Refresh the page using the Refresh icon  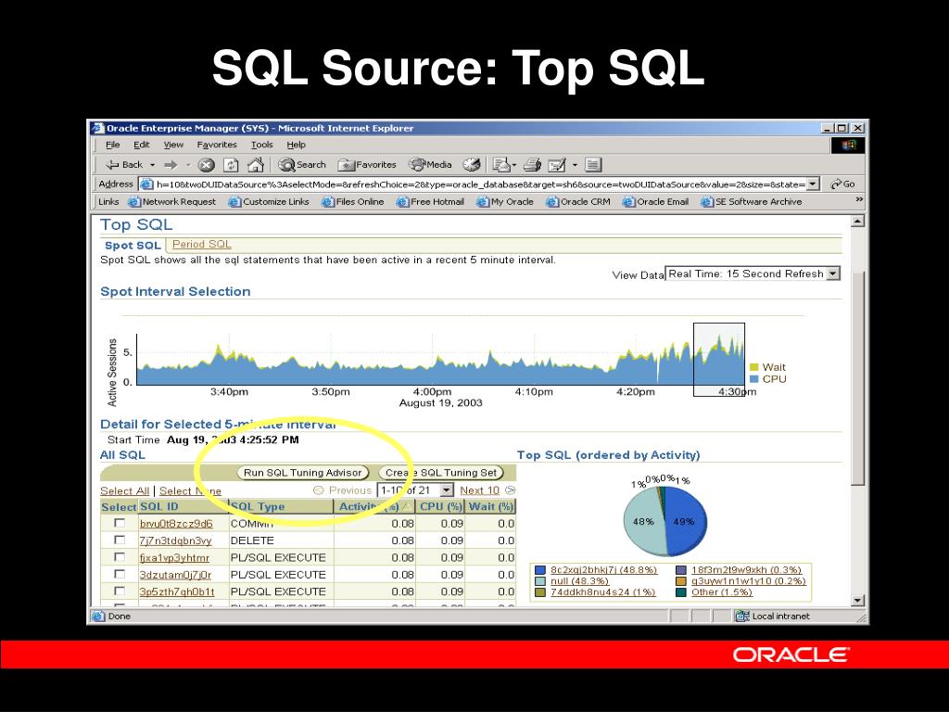tap(231, 165)
